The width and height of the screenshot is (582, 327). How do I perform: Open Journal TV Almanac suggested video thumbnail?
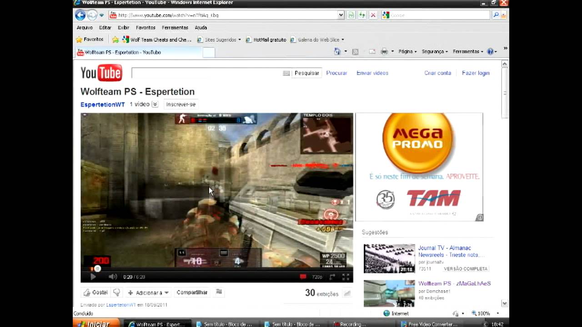(389, 259)
